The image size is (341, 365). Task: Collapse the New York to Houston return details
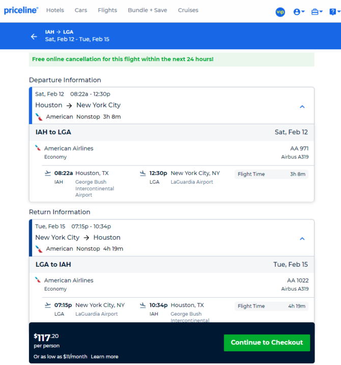click(x=302, y=239)
